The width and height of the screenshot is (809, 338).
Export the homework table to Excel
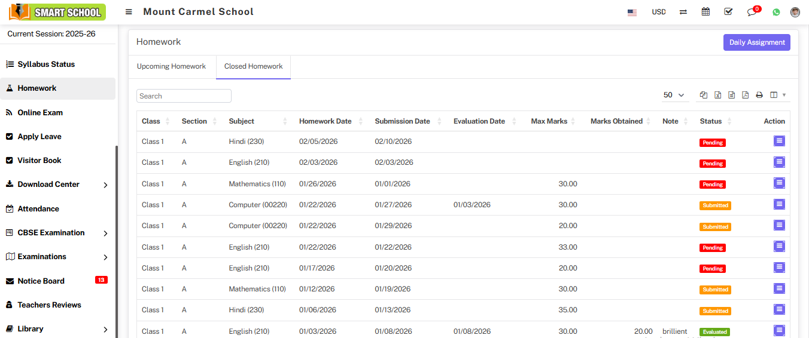tap(717, 95)
